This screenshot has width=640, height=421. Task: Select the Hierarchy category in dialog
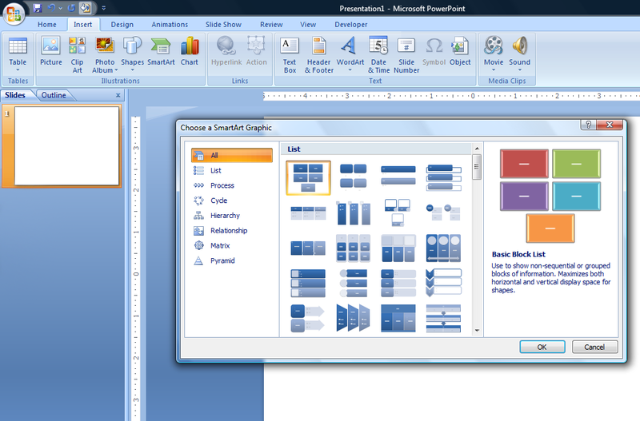225,216
